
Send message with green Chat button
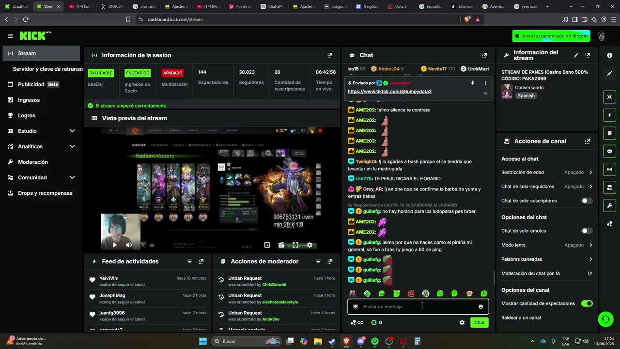pyautogui.click(x=479, y=322)
